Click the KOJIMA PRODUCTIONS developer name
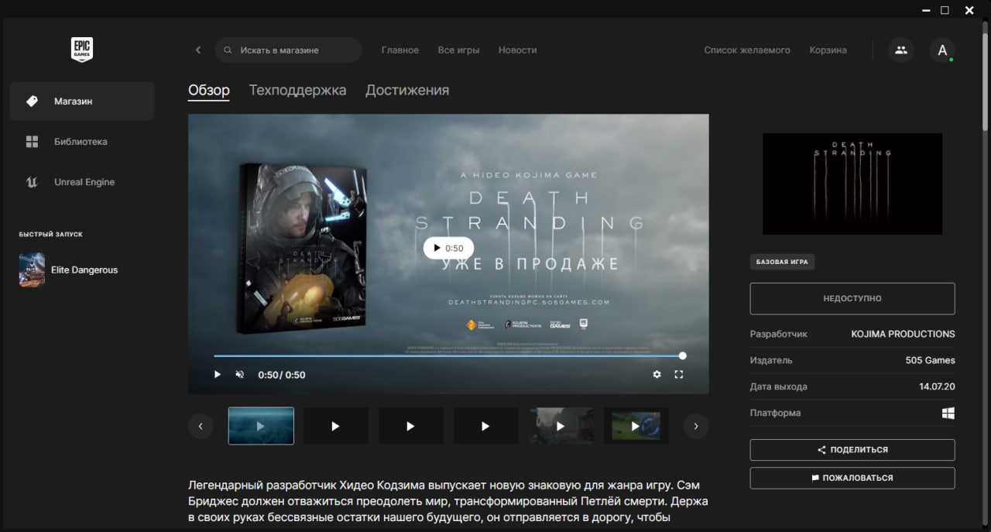 pyautogui.click(x=903, y=334)
